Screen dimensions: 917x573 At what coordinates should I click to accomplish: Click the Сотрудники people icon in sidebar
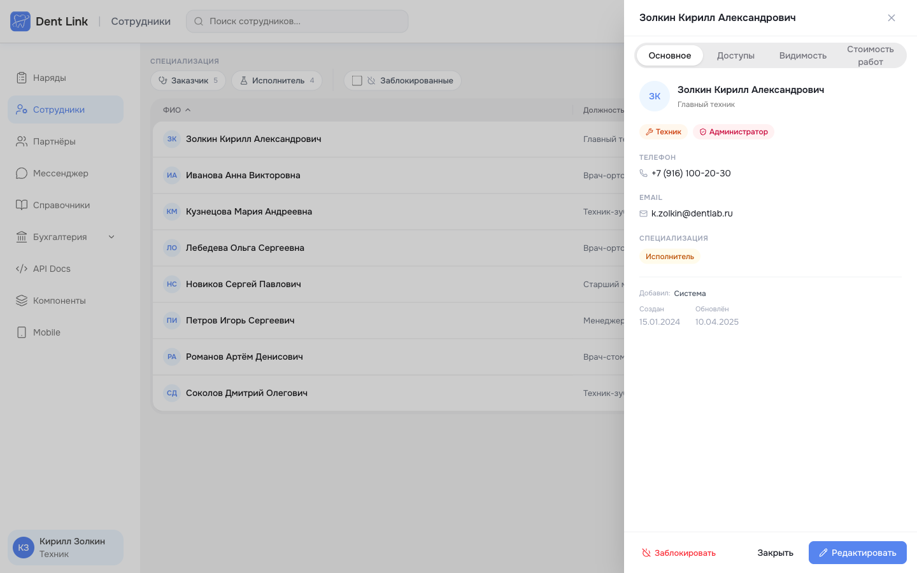tap(22, 110)
